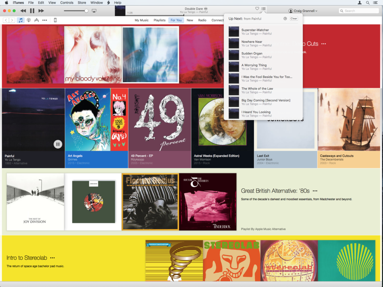Play Superstar-Watcher from Up Next
The height and width of the screenshot is (287, 383).
(263, 32)
